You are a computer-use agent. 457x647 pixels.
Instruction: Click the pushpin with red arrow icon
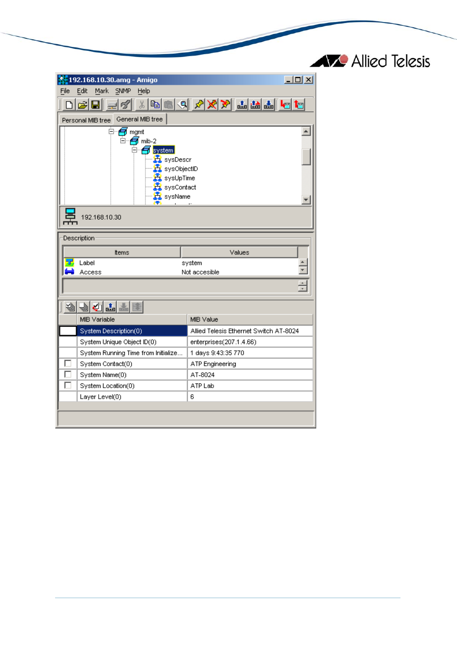225,104
